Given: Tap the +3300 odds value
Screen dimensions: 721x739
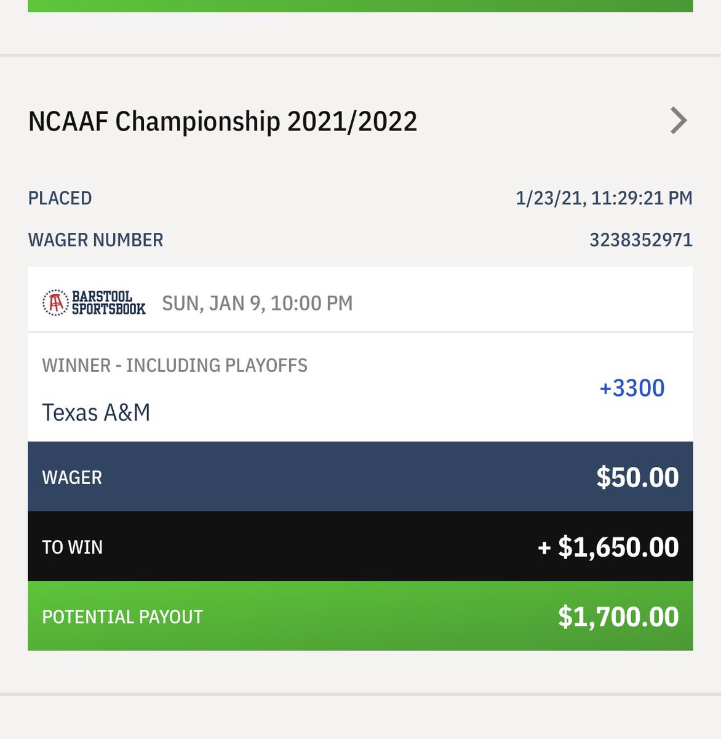Looking at the screenshot, I should 632,388.
